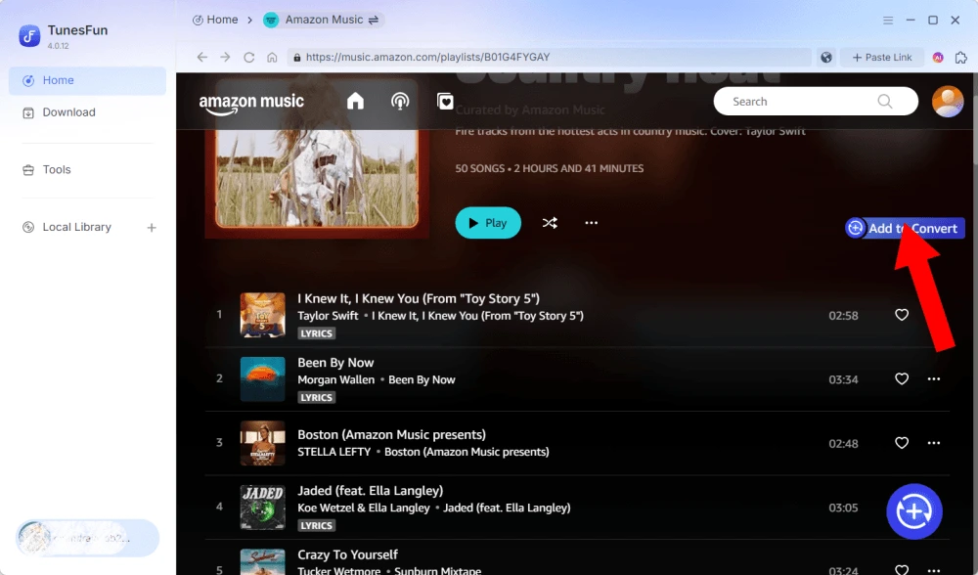Select track title Jaded (feat. Ella Langley)

coord(371,491)
